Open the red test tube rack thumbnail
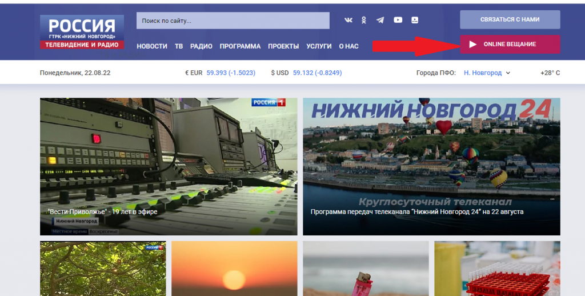The height and width of the screenshot is (296, 585). pos(497,269)
